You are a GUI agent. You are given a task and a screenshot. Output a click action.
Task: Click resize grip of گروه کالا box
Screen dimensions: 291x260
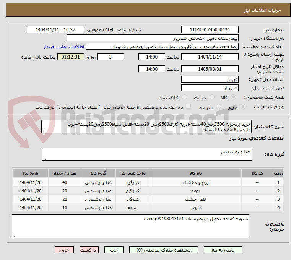pos(44,159)
